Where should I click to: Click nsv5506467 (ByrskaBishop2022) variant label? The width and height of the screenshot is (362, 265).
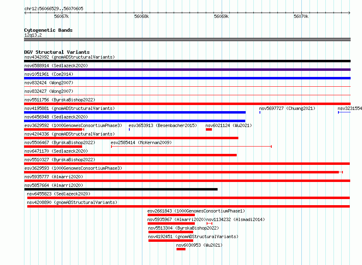pos(60,142)
